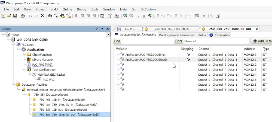Collapse the Task Configuration node
Screen dimensions: 272x122
pos(24,69)
